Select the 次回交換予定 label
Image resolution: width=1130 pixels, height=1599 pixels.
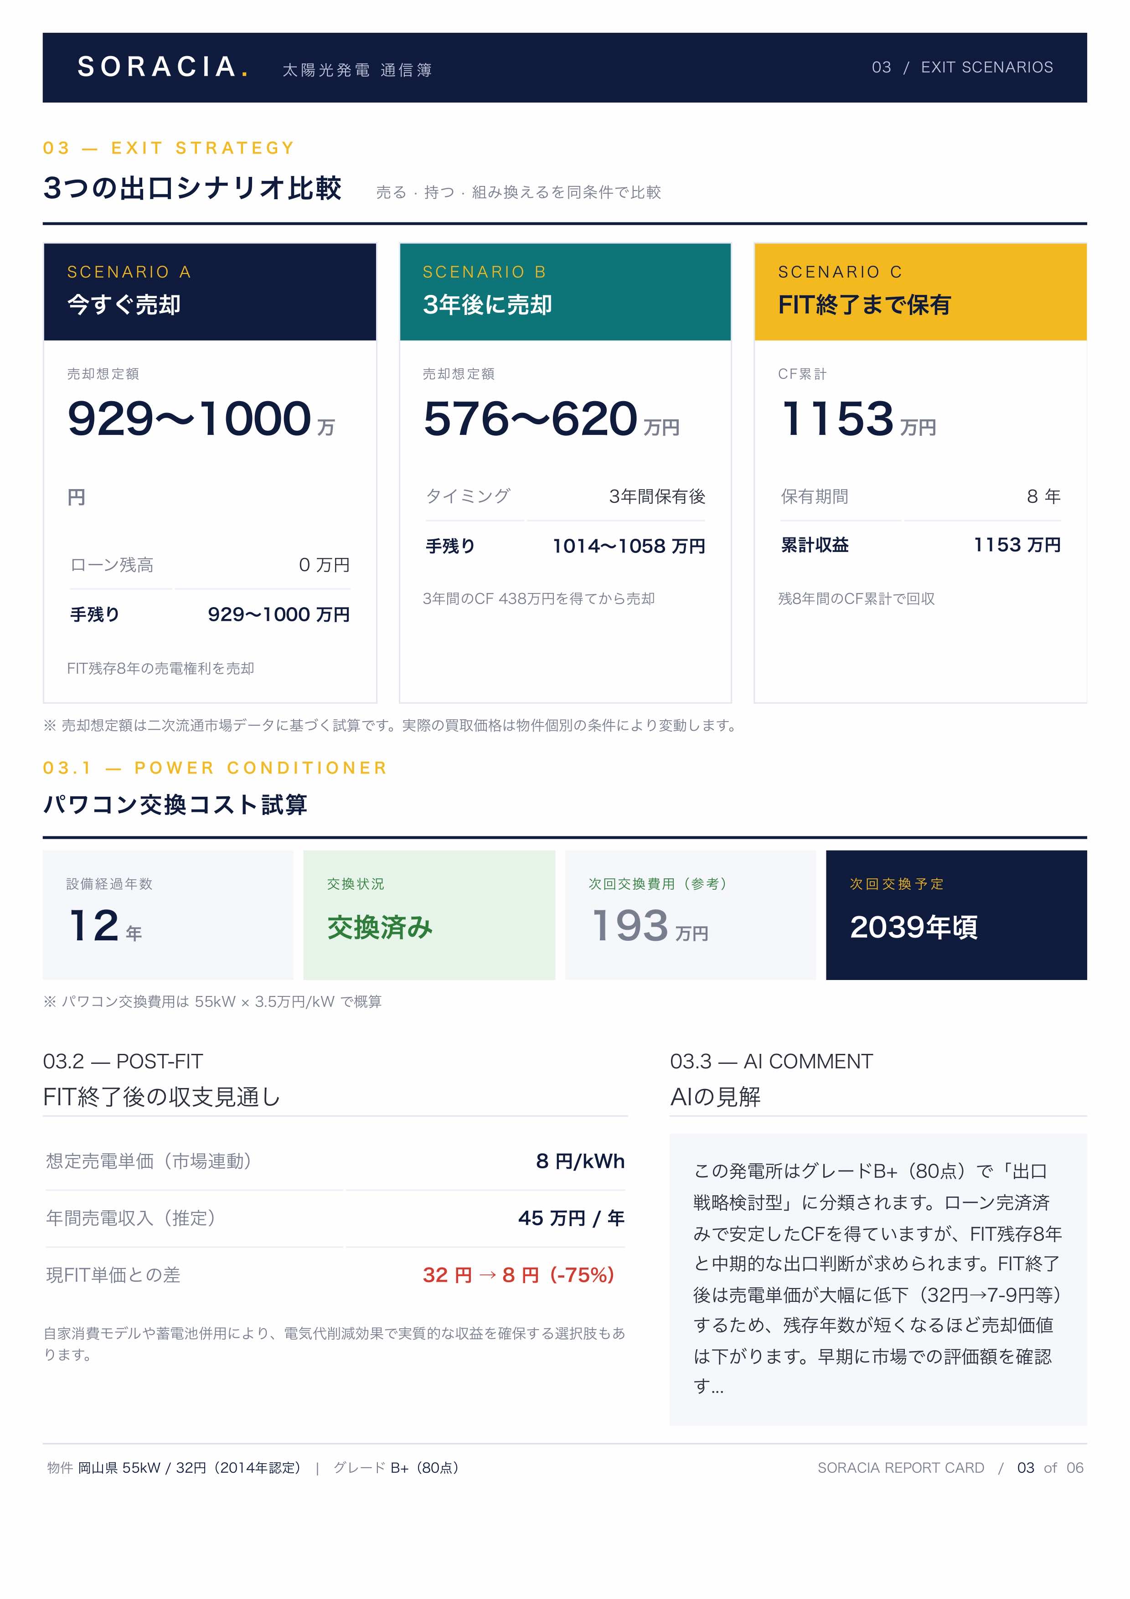[897, 883]
